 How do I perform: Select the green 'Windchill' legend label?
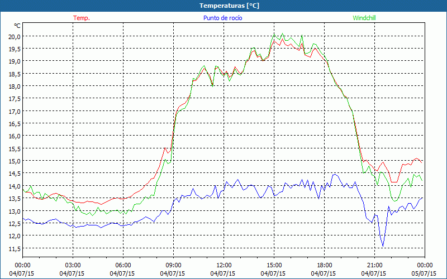click(364, 18)
